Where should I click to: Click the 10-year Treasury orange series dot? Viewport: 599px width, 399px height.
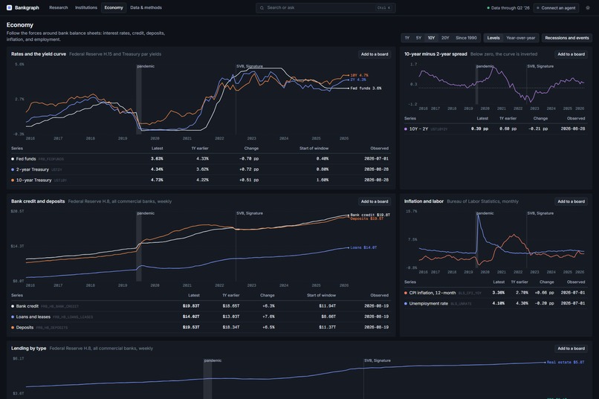13,181
